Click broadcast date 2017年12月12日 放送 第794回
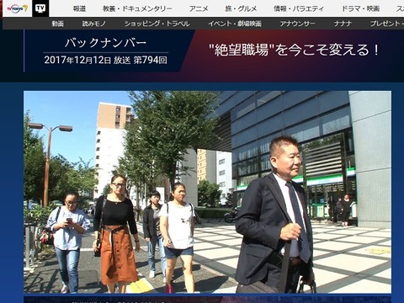The image size is (404, 303). click(105, 60)
